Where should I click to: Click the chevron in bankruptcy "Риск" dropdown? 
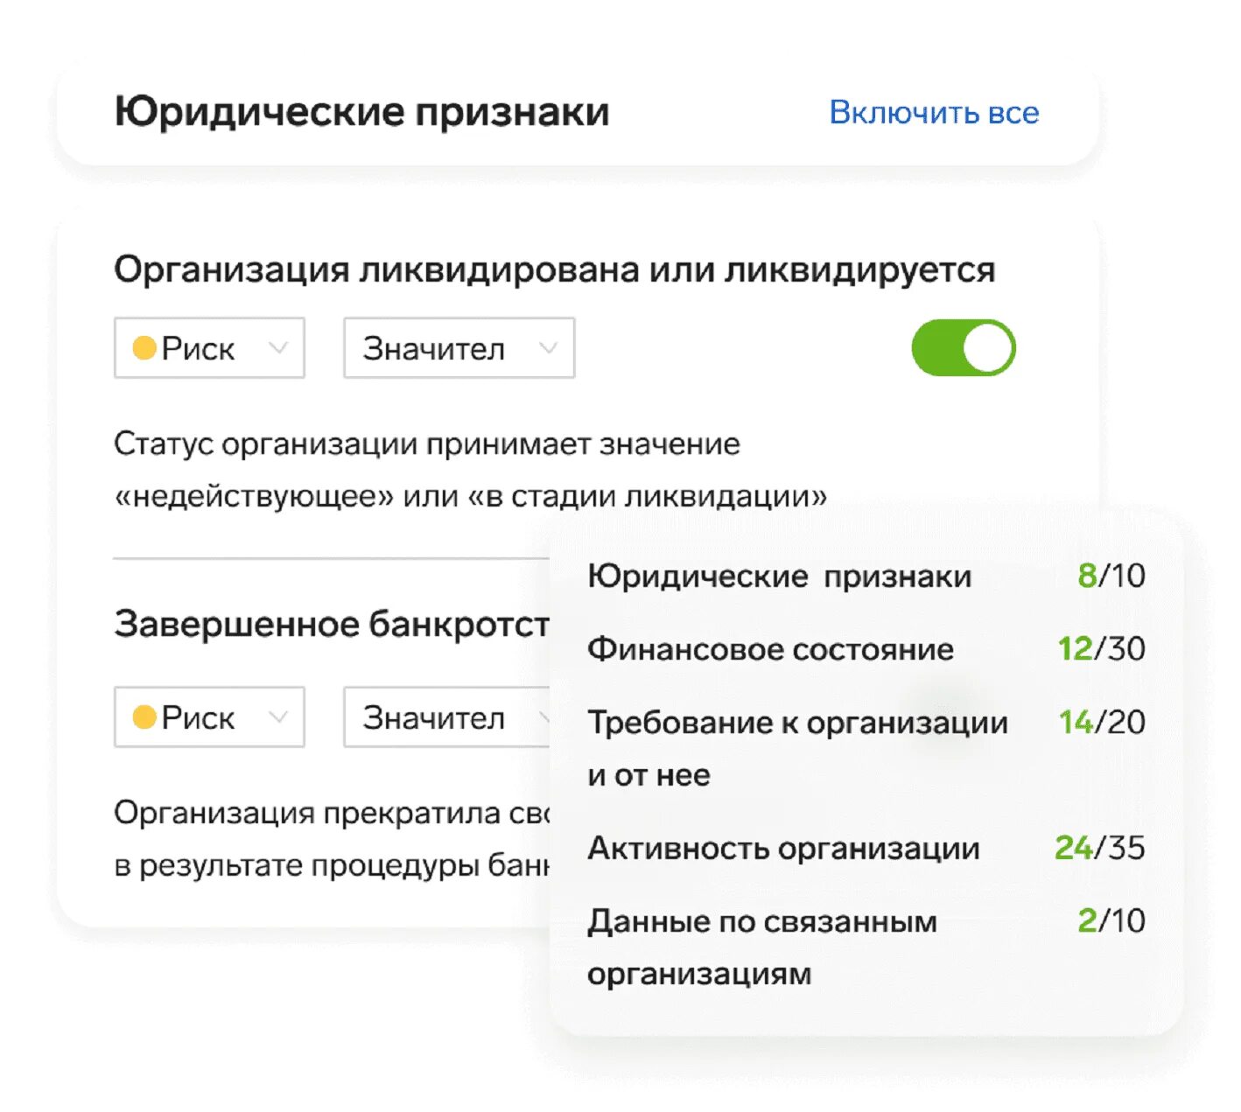coord(278,717)
